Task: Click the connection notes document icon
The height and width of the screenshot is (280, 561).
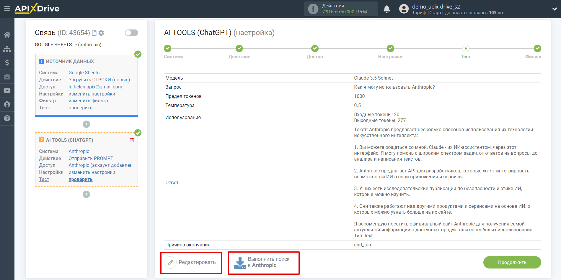Action: [x=94, y=33]
